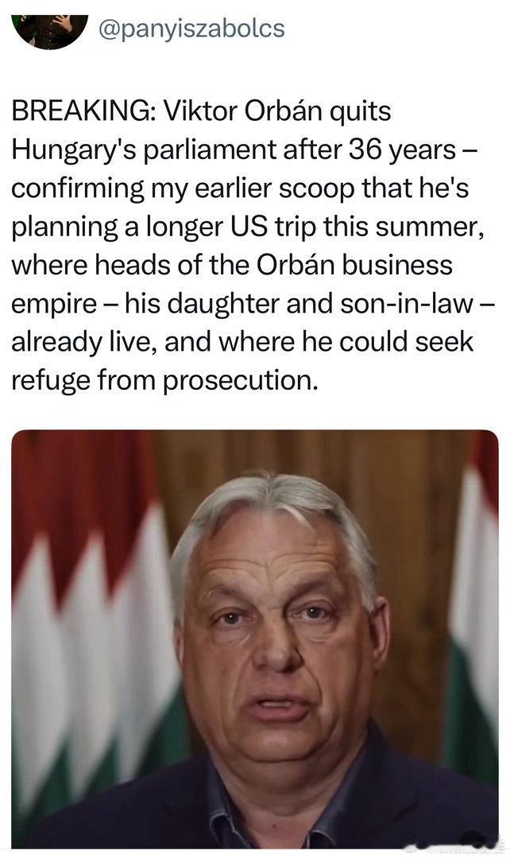Click 'Viktor Orbán quits' in the first line
Screen dimensions: 510x859
click(x=277, y=112)
